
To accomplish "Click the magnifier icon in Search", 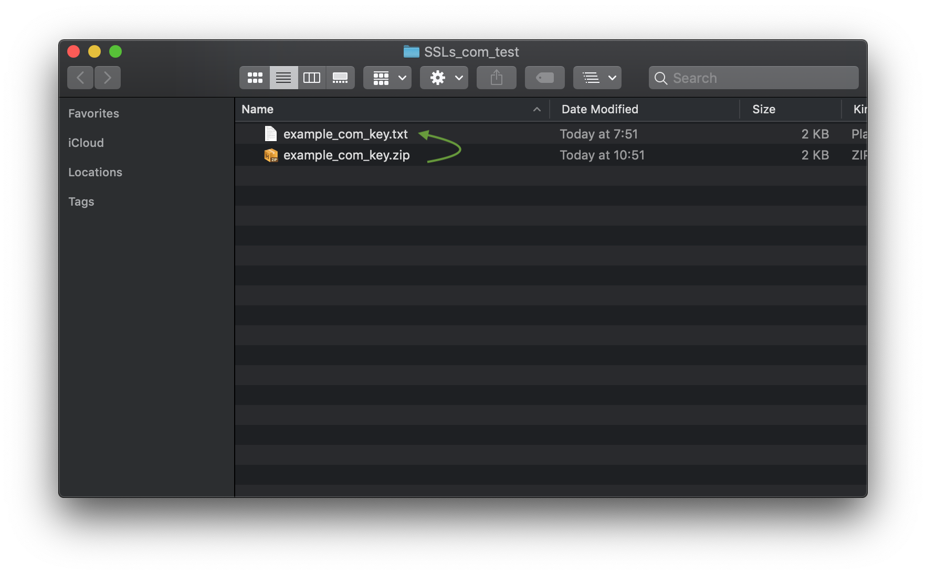I will point(661,78).
